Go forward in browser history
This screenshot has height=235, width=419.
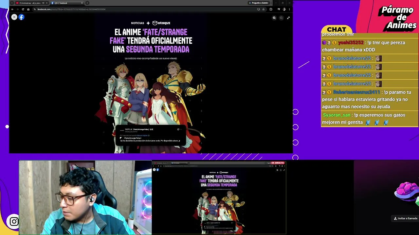(18, 9)
